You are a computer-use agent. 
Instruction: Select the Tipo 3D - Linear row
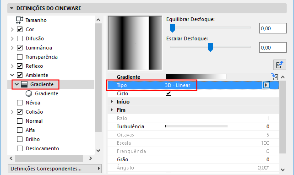[x=193, y=85]
